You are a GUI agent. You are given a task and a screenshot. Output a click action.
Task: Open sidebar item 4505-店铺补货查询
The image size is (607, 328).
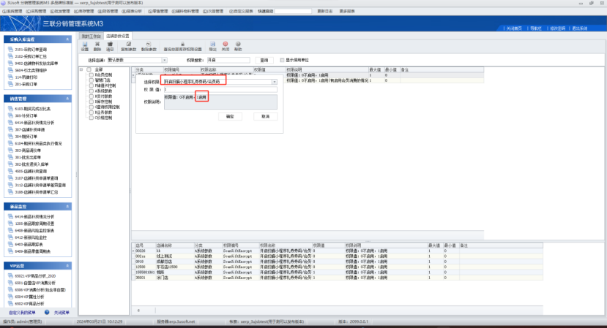[31, 172]
